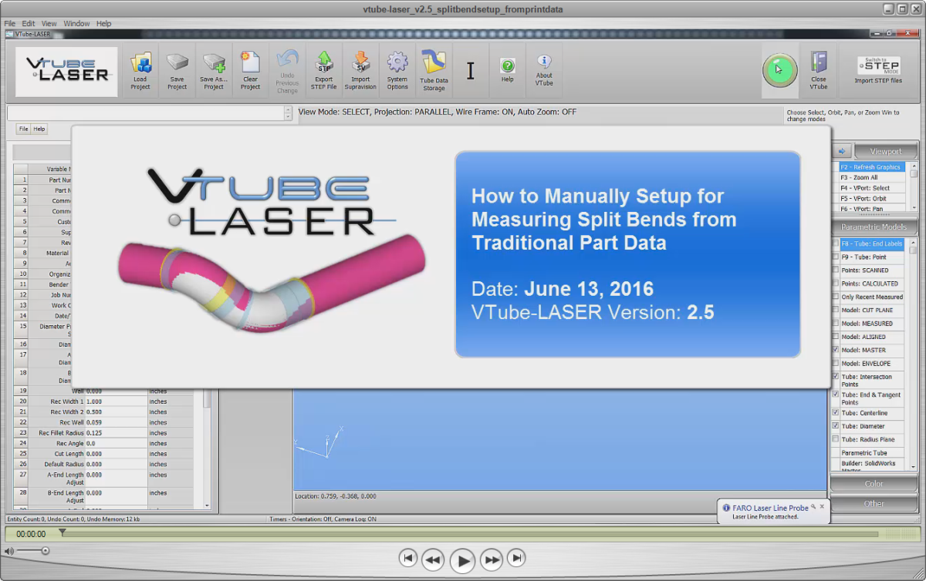Fast forward the video playback
The image size is (926, 581).
point(491,559)
